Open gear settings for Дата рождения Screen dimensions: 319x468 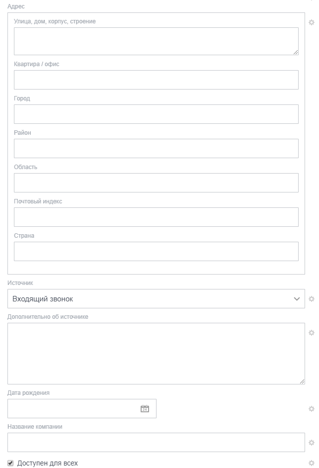coord(312,409)
